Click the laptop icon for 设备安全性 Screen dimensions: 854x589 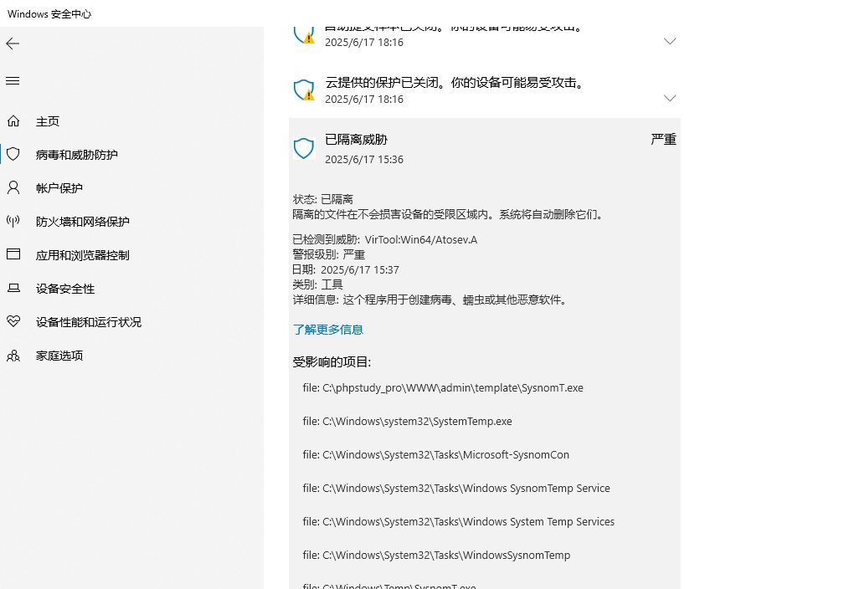pos(13,288)
